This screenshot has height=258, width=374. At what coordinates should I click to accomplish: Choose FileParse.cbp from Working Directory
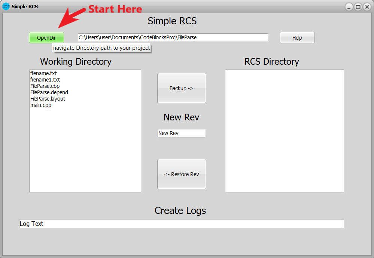45,86
